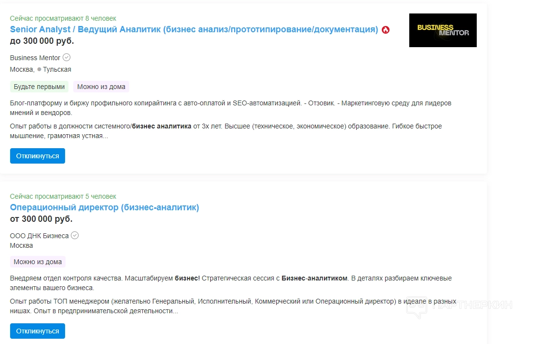Open the Senior Analyst / Ведущий Аналитик vacancy
Screen dimensions: 537x344
pos(194,29)
